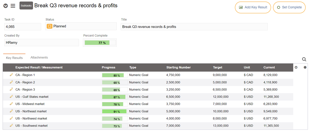Click the Subtasks button
The width and height of the screenshot is (310, 132).
(26, 6)
